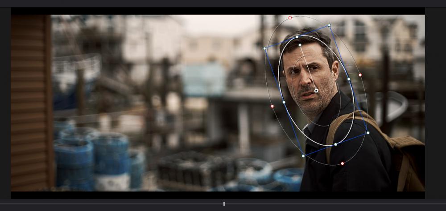Select the right edge midpoint size handle
The height and width of the screenshot is (211, 446).
[349, 79]
